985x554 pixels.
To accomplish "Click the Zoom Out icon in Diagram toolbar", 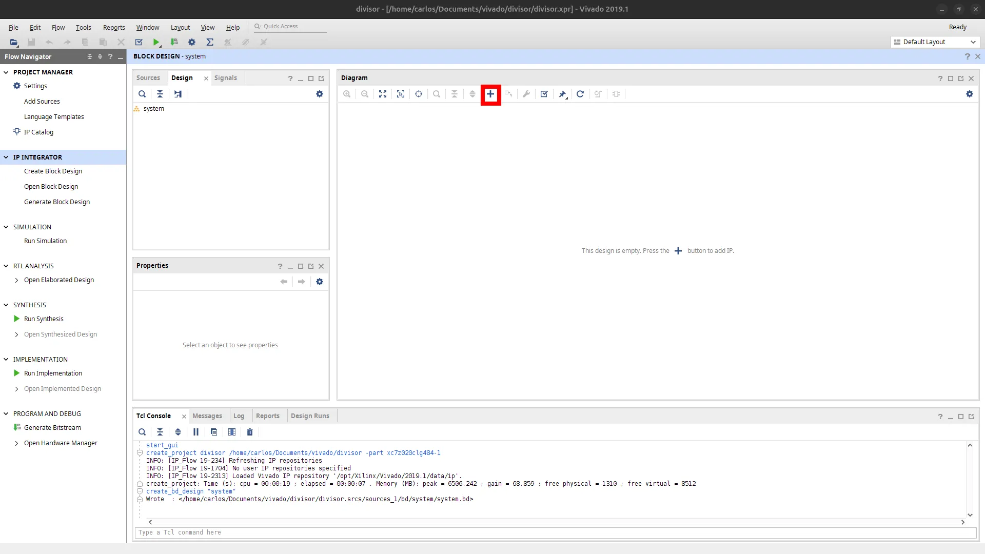I will click(365, 94).
